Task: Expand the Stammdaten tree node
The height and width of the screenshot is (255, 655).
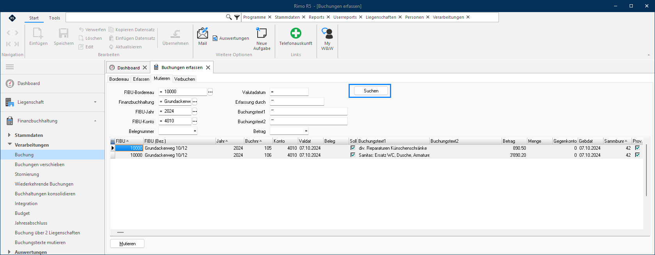Action: pyautogui.click(x=9, y=135)
